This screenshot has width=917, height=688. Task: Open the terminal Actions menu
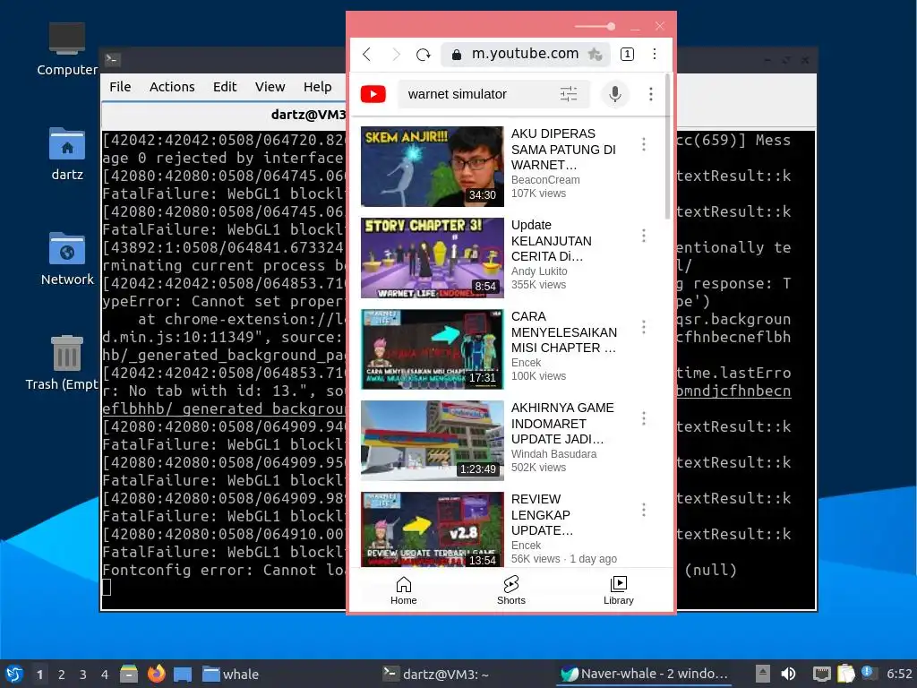coord(172,87)
